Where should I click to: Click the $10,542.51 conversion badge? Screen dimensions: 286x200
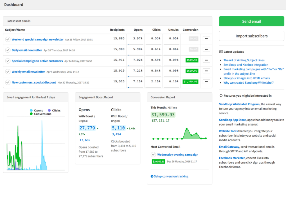[x=159, y=162]
